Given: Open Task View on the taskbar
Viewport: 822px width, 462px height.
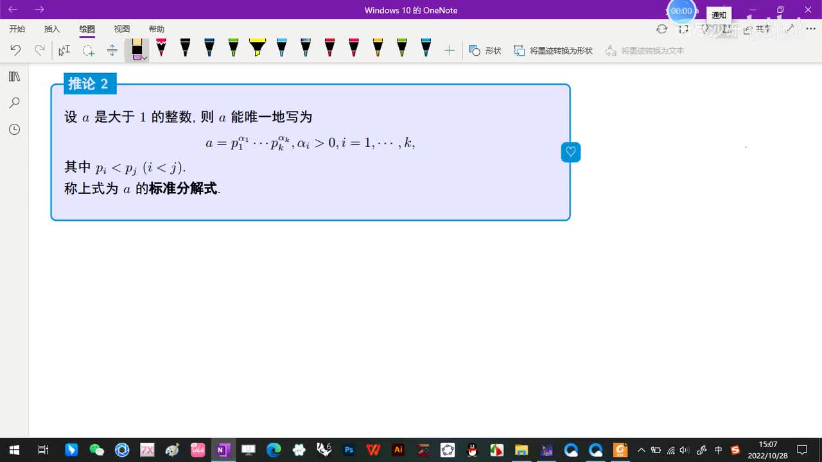Looking at the screenshot, I should coord(43,450).
